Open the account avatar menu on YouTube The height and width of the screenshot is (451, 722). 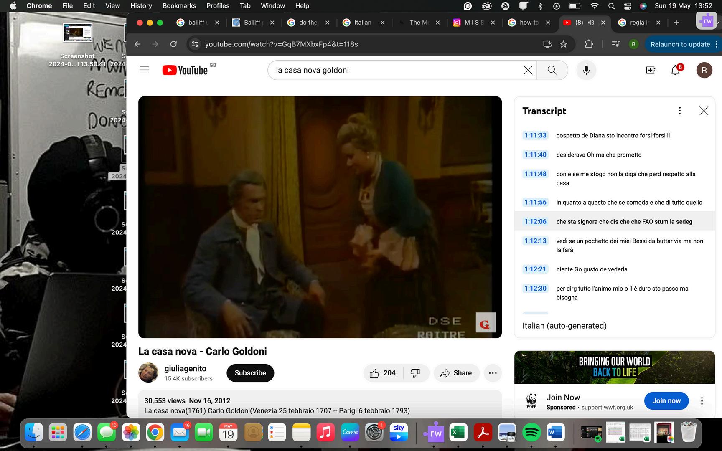[x=704, y=70]
